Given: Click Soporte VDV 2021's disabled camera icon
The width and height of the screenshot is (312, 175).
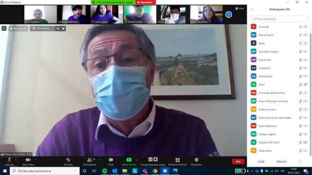Looking at the screenshot, I should tap(306, 142).
